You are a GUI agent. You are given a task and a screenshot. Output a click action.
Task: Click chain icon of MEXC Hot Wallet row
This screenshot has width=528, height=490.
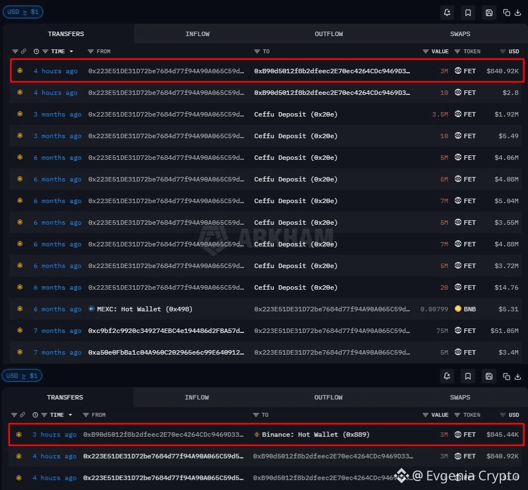point(20,309)
